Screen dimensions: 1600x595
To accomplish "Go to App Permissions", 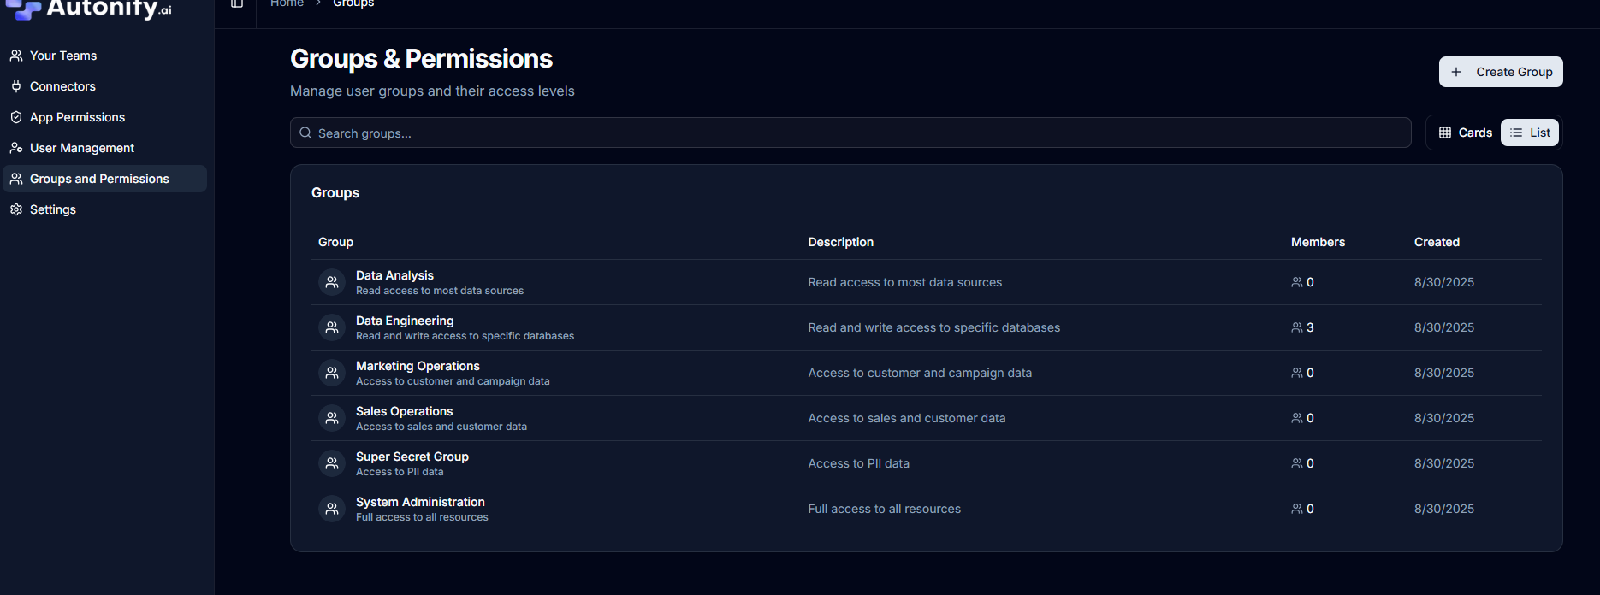I will 104,117.
